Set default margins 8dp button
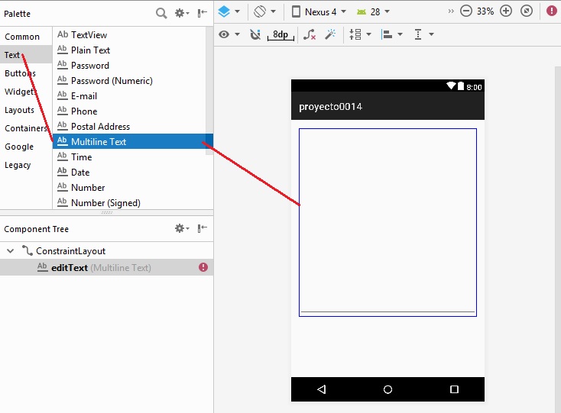This screenshot has width=561, height=413. point(280,34)
